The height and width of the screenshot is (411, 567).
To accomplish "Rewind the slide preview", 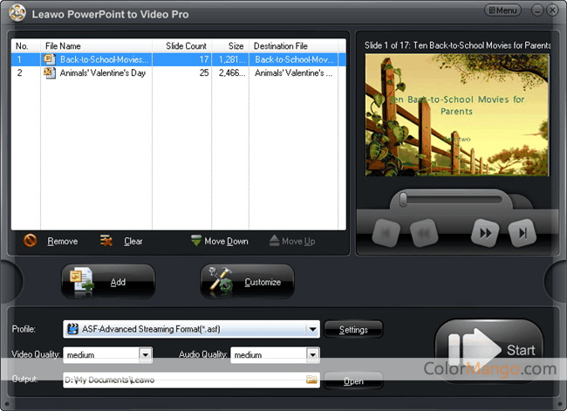I will [x=423, y=233].
